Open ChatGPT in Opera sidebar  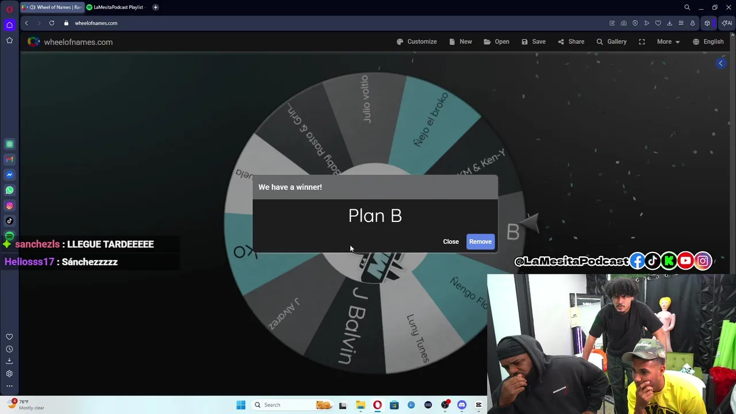point(9,144)
